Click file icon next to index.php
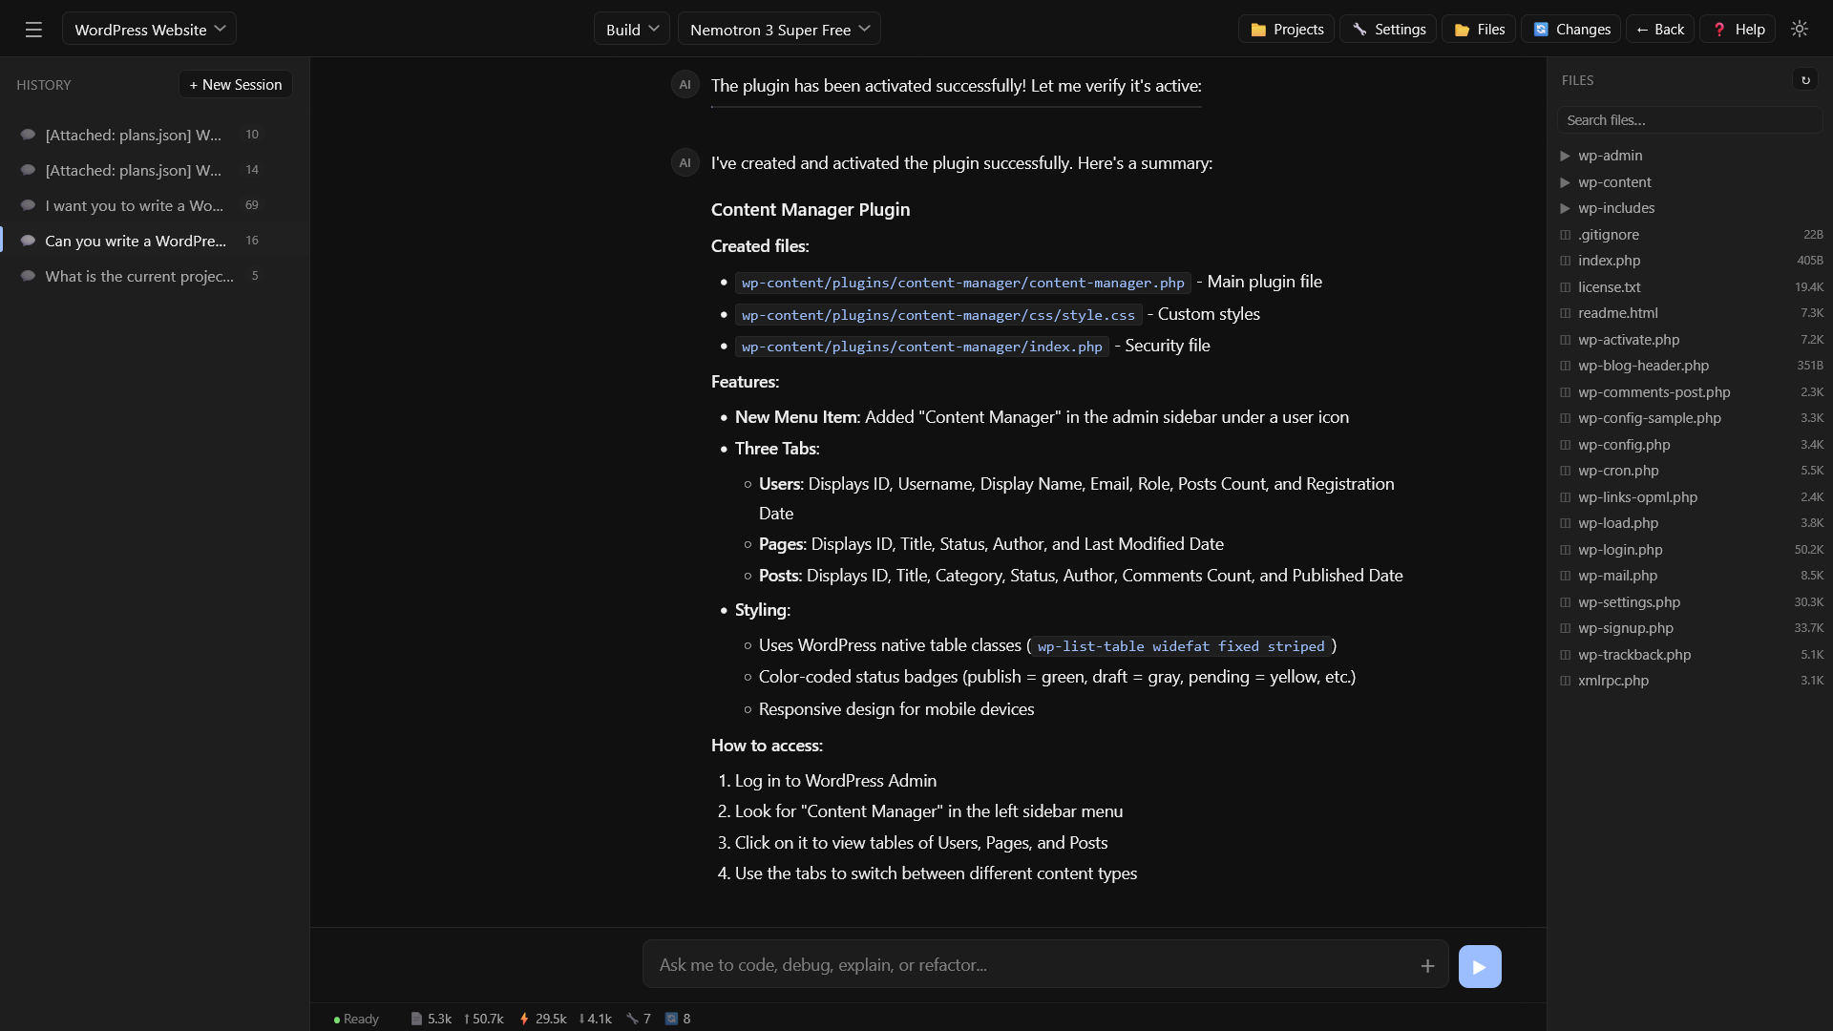Viewport: 1833px width, 1031px height. [x=1565, y=261]
